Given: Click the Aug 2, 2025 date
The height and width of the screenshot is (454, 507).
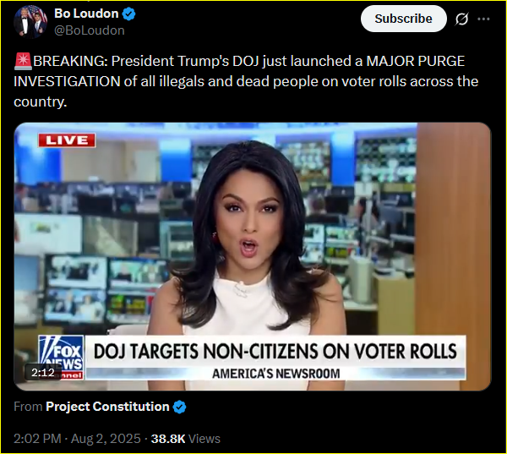Looking at the screenshot, I should pyautogui.click(x=106, y=439).
